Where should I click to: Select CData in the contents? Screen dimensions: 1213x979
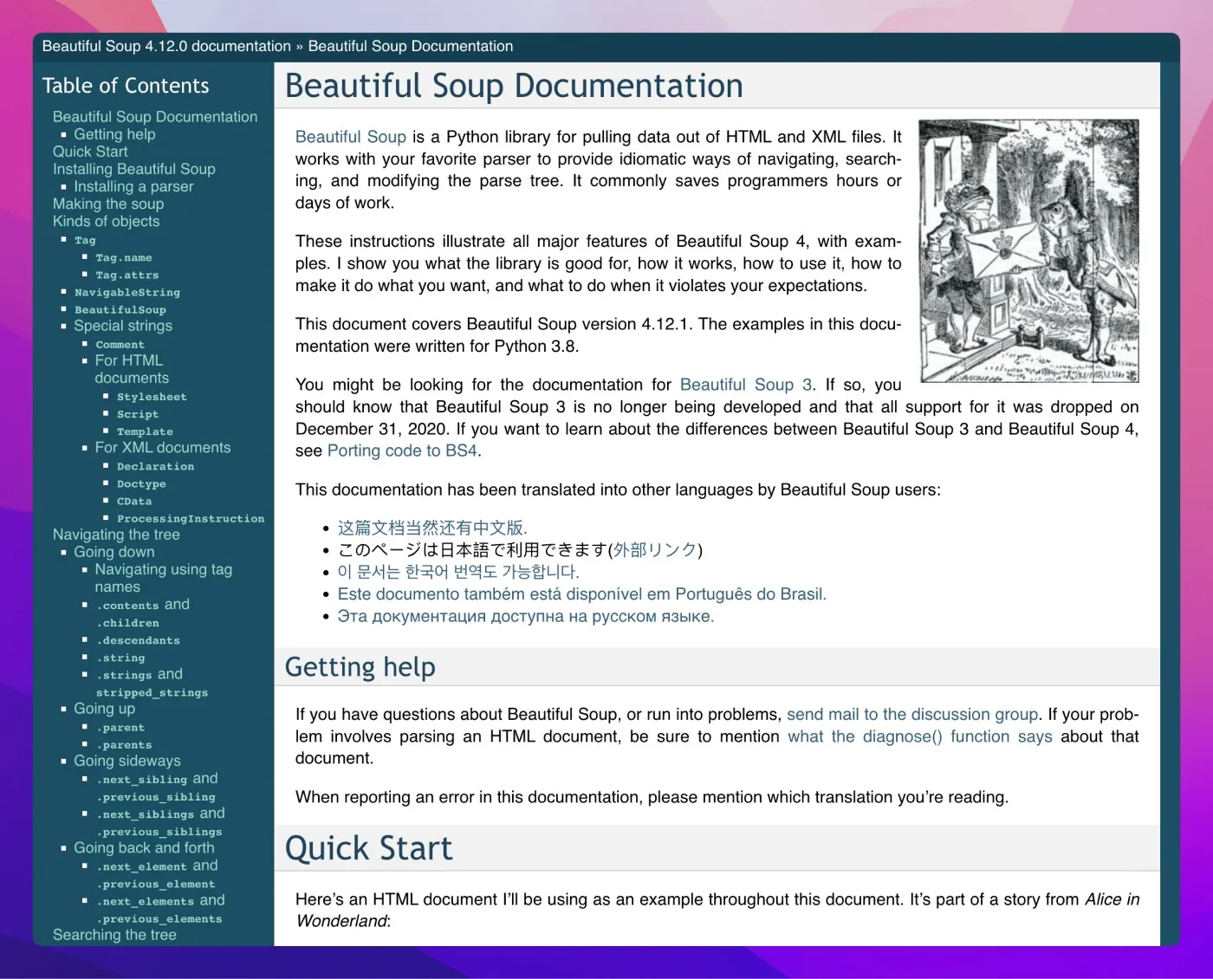click(x=134, y=501)
